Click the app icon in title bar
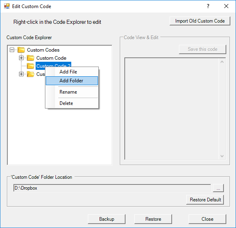The image size is (236, 228). [x=7, y=6]
